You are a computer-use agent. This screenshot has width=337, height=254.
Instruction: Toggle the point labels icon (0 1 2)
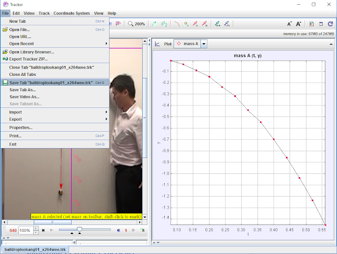click(164, 24)
